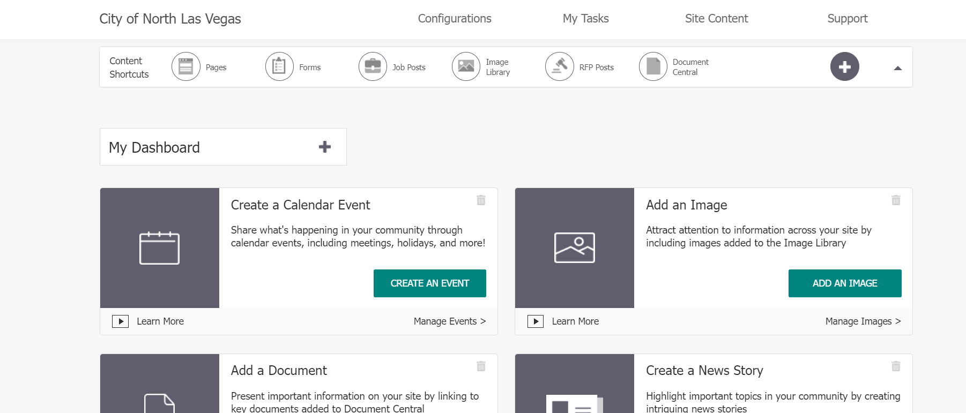Click the Add an Image button

845,283
